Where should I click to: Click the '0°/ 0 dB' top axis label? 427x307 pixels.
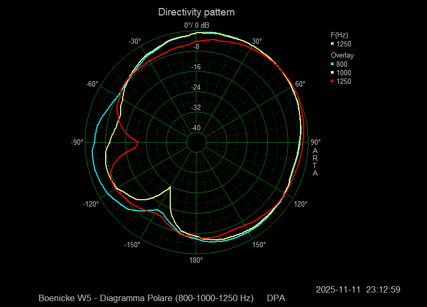(197, 26)
